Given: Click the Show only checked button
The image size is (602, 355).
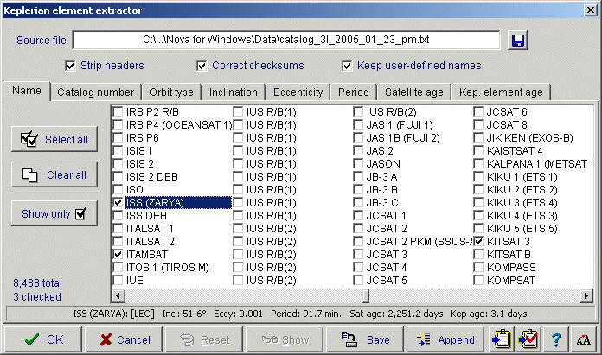Looking at the screenshot, I should [54, 213].
